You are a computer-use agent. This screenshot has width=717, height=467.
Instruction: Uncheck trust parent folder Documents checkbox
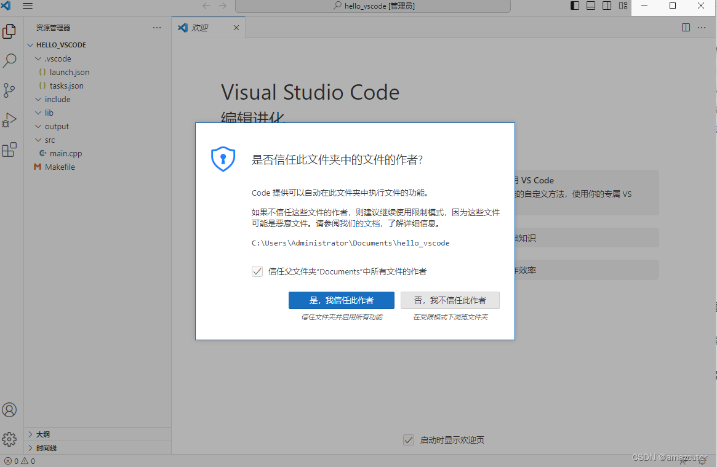tap(257, 271)
